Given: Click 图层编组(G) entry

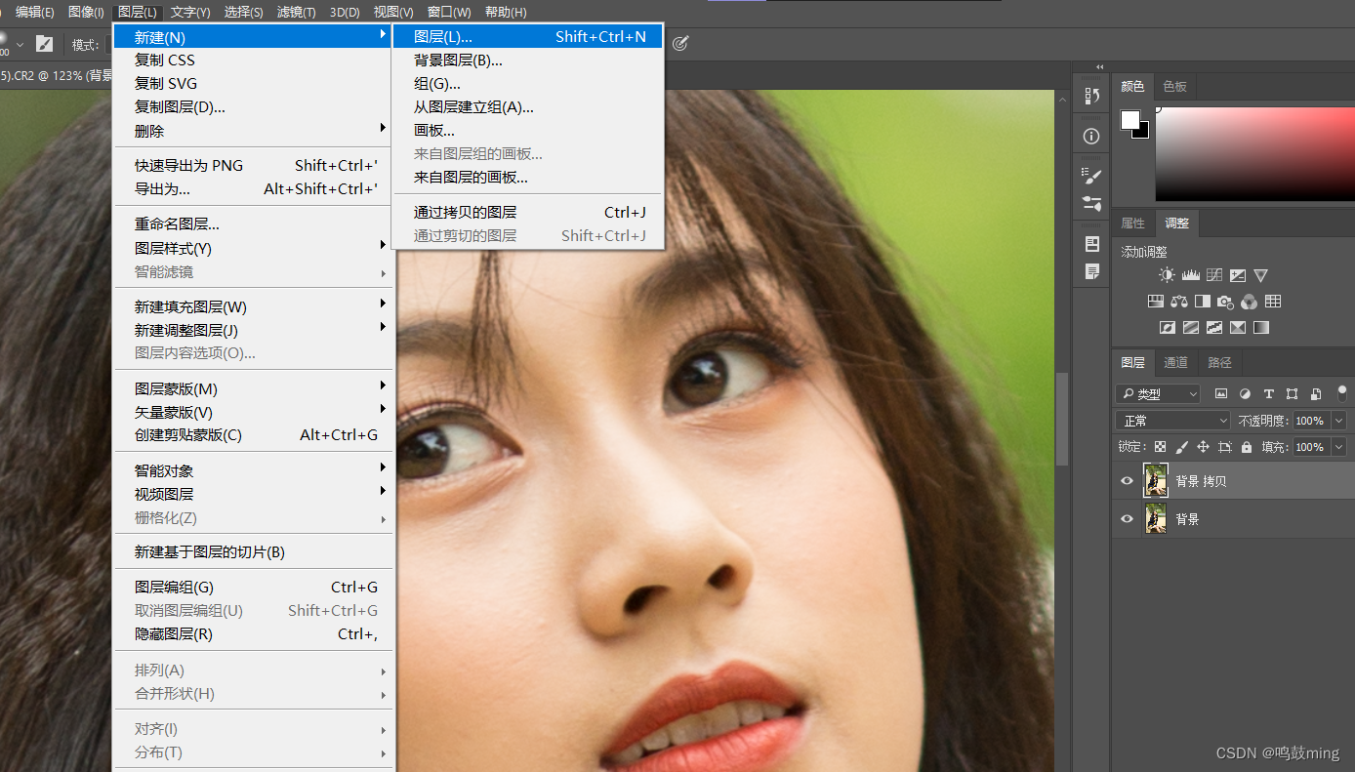Looking at the screenshot, I should tap(254, 588).
